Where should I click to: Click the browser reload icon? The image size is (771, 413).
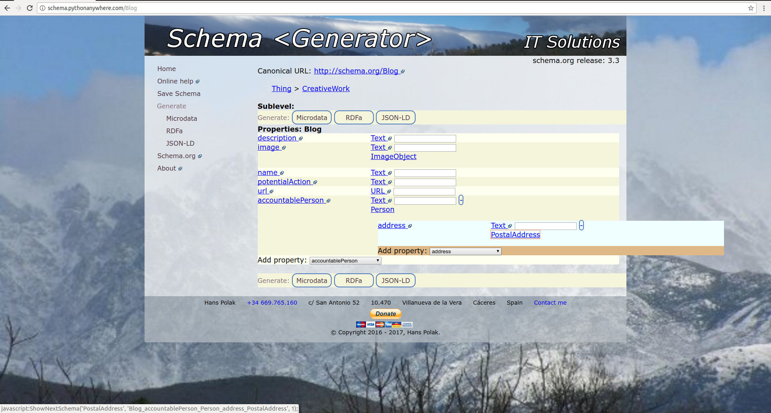click(x=30, y=8)
